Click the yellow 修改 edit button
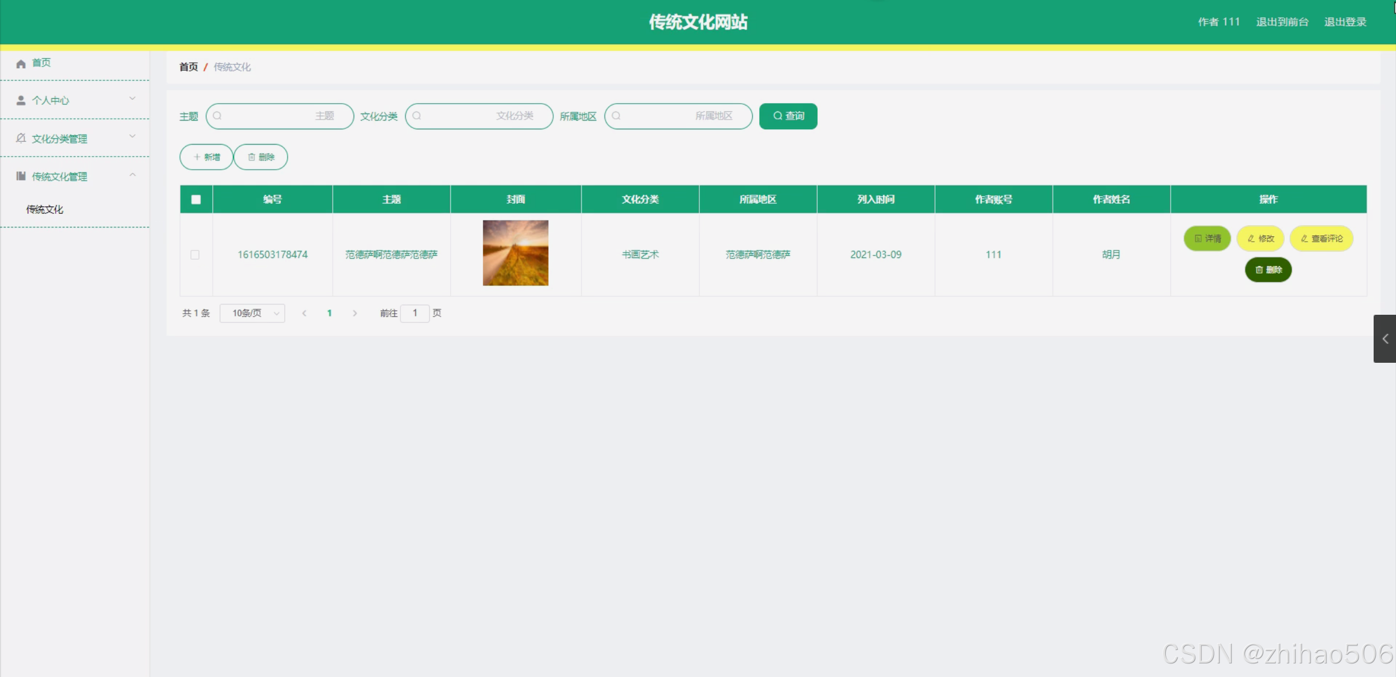The height and width of the screenshot is (677, 1396). (x=1260, y=238)
